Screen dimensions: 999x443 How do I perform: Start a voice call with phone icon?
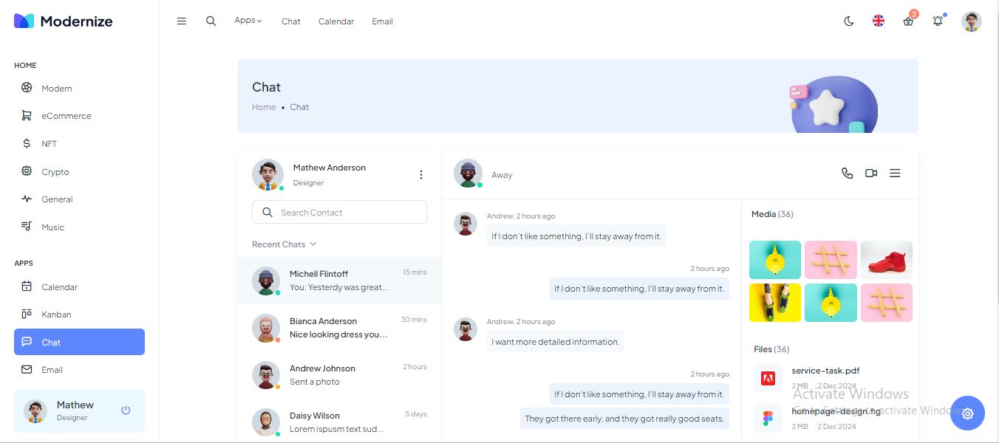(848, 174)
